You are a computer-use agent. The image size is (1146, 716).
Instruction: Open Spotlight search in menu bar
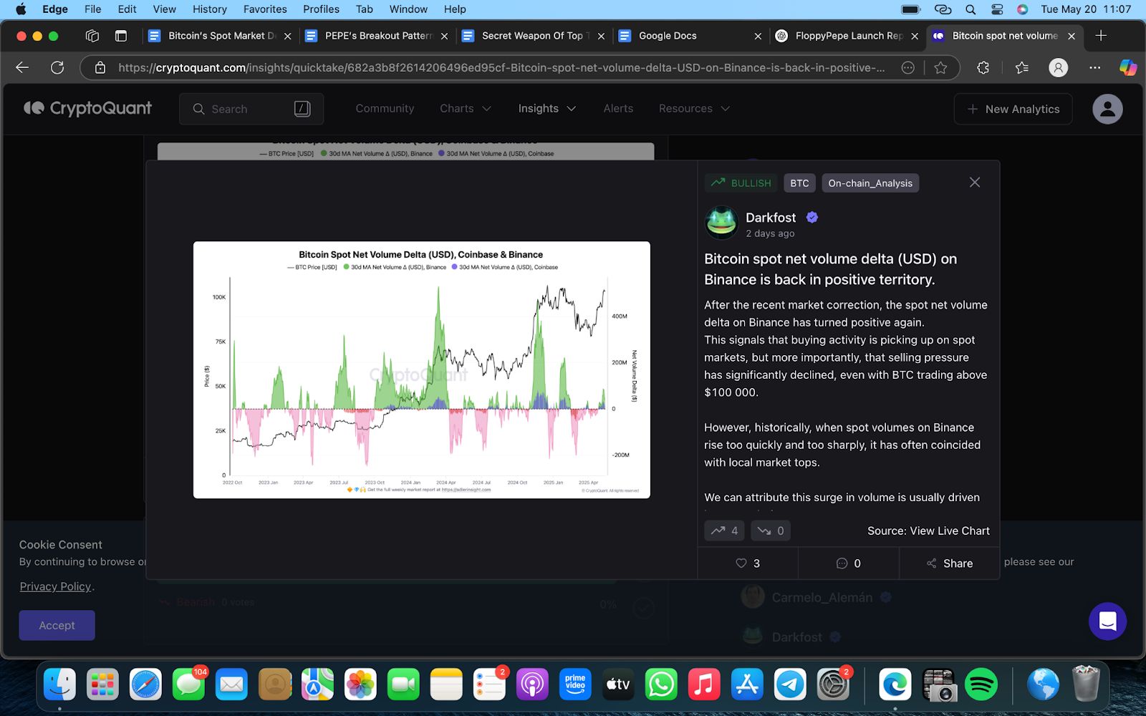(971, 9)
